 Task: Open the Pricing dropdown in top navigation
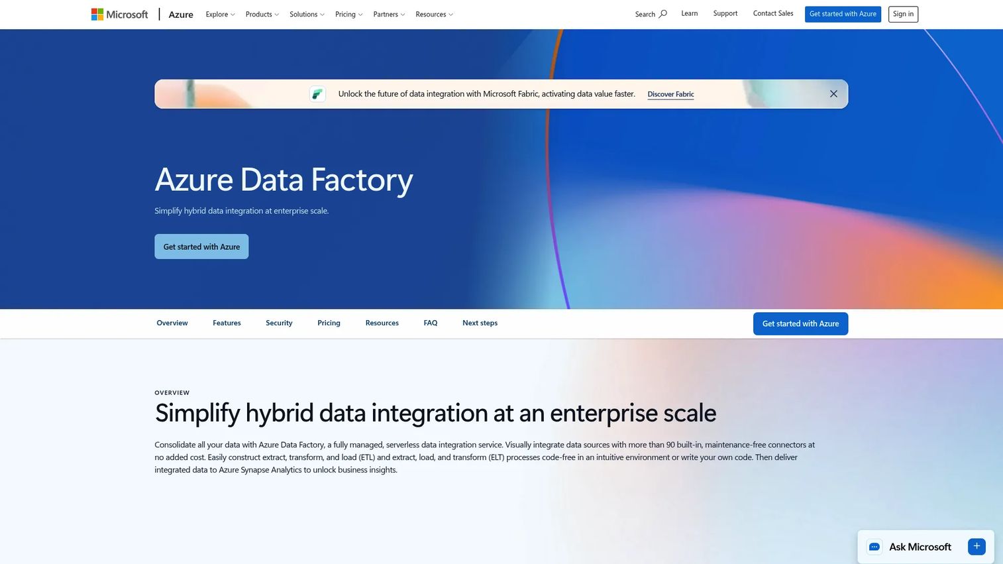348,14
